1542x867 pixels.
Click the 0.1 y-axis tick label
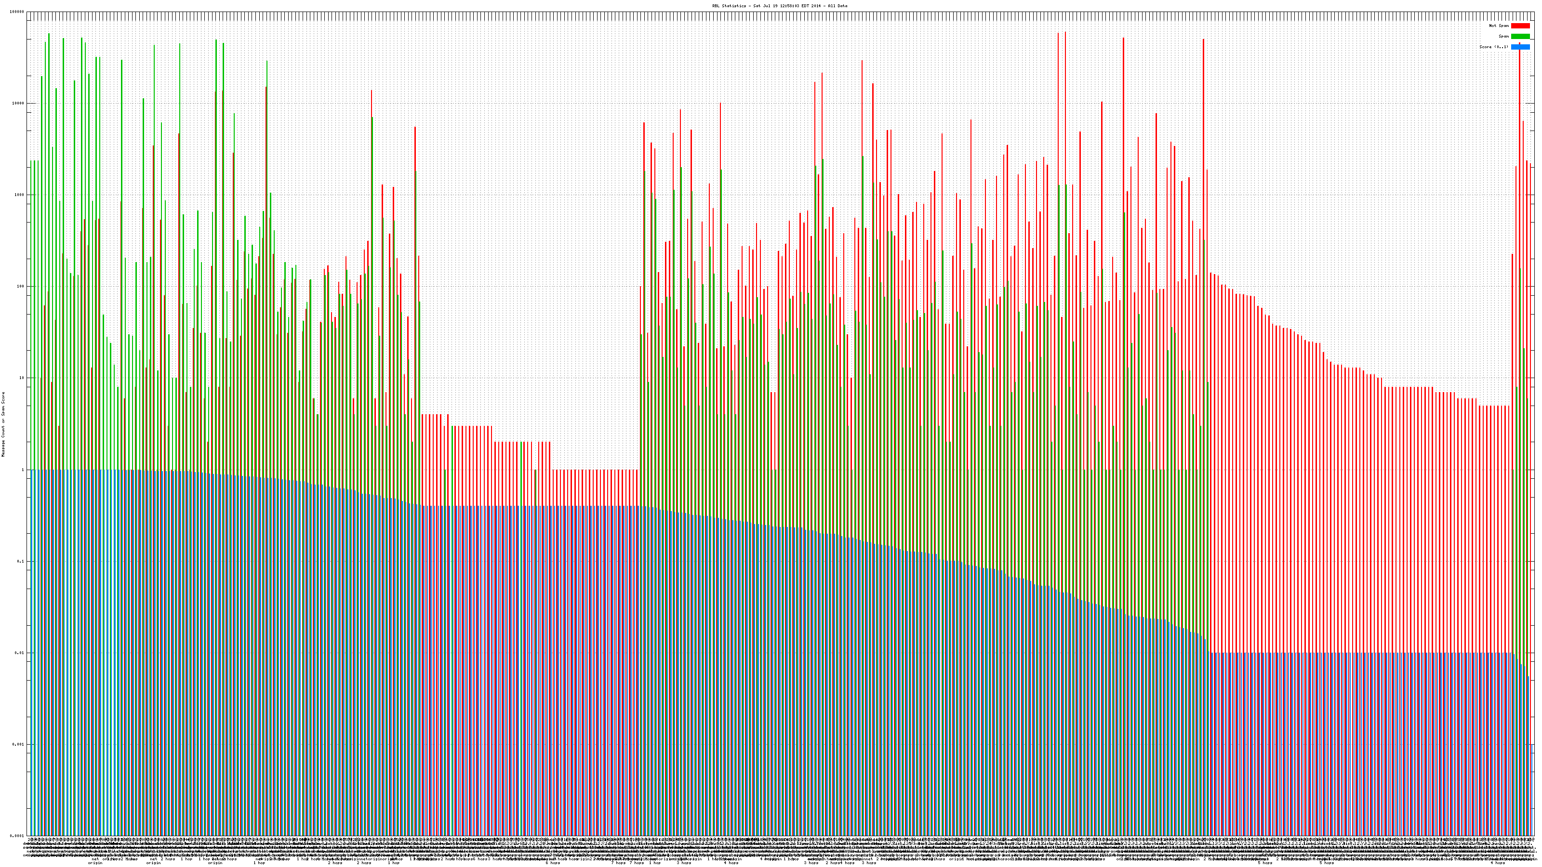[21, 561]
